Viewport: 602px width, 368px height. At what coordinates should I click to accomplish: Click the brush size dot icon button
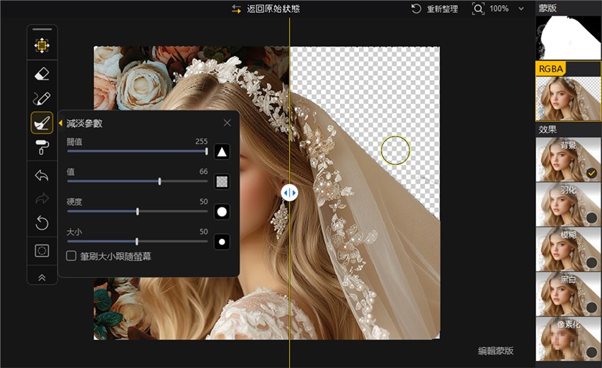222,242
